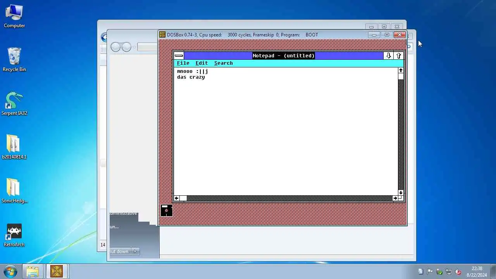Minimize the rearmost background window
496x279 pixels.
point(371,27)
